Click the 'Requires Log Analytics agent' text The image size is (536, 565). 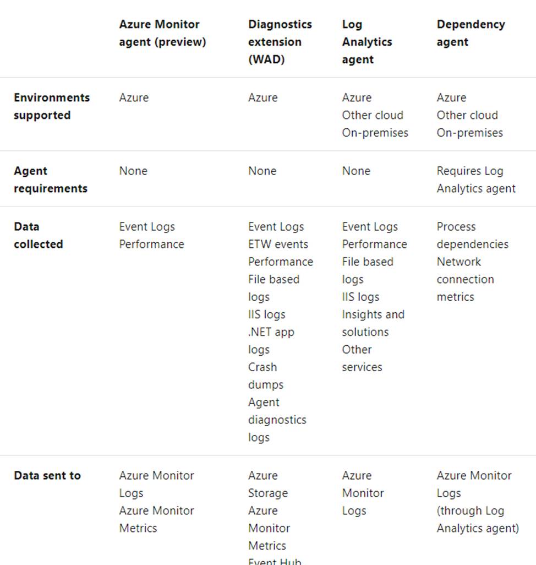click(476, 180)
